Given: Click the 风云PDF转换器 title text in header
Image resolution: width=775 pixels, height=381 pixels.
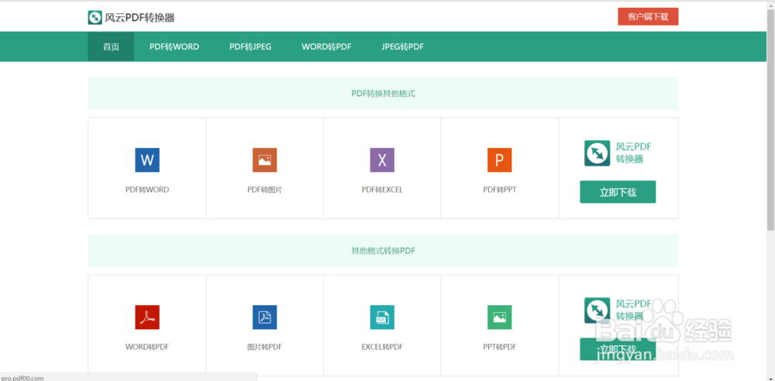Looking at the screenshot, I should click(139, 18).
